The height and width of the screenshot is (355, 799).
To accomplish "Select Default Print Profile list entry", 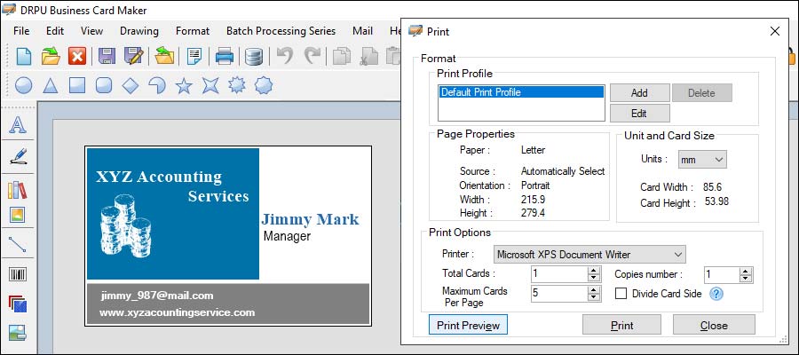I will point(521,92).
